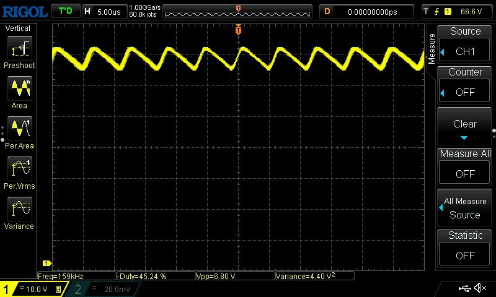496x297 pixels.
Task: Click the channel 1 DC coupling symbol
Action: tap(22, 288)
